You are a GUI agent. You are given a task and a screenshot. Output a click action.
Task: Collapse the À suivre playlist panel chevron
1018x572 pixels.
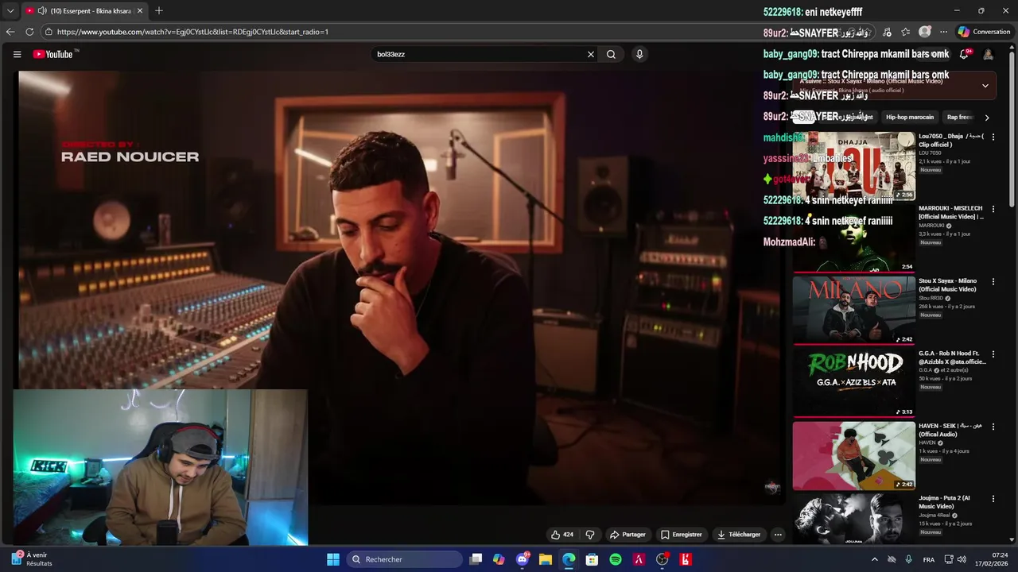pos(985,86)
